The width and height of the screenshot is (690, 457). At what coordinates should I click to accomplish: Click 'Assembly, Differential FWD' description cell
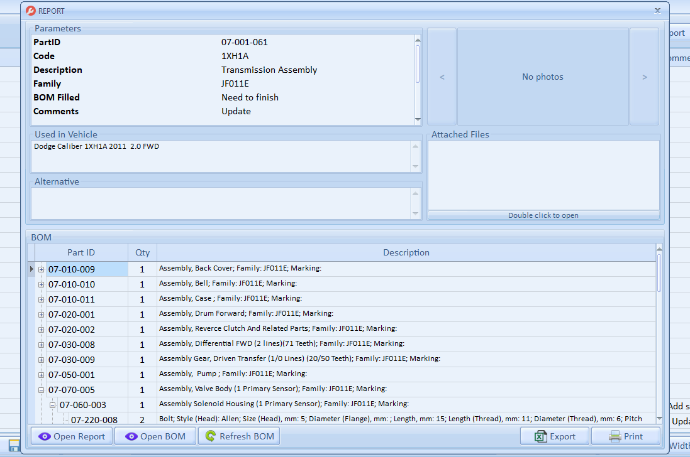pos(406,344)
